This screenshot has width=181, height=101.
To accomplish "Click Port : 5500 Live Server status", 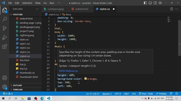I will point(146,94).
